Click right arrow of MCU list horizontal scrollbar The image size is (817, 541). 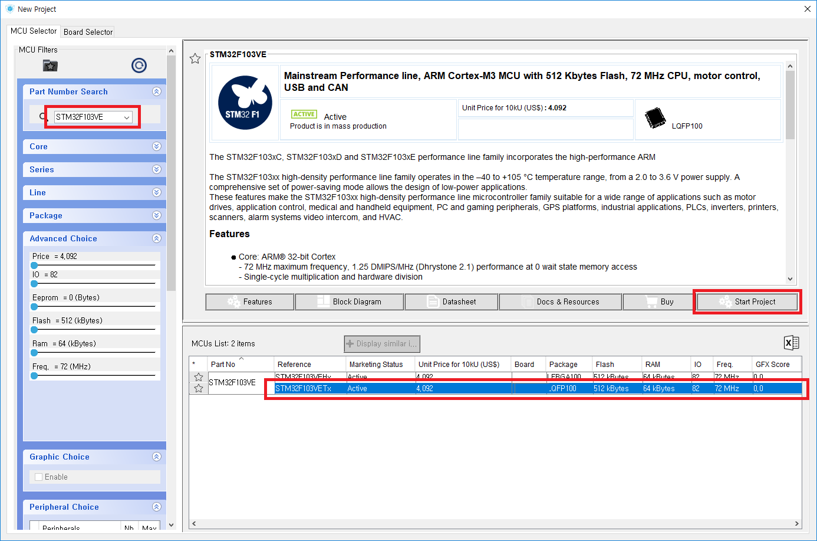click(x=797, y=523)
